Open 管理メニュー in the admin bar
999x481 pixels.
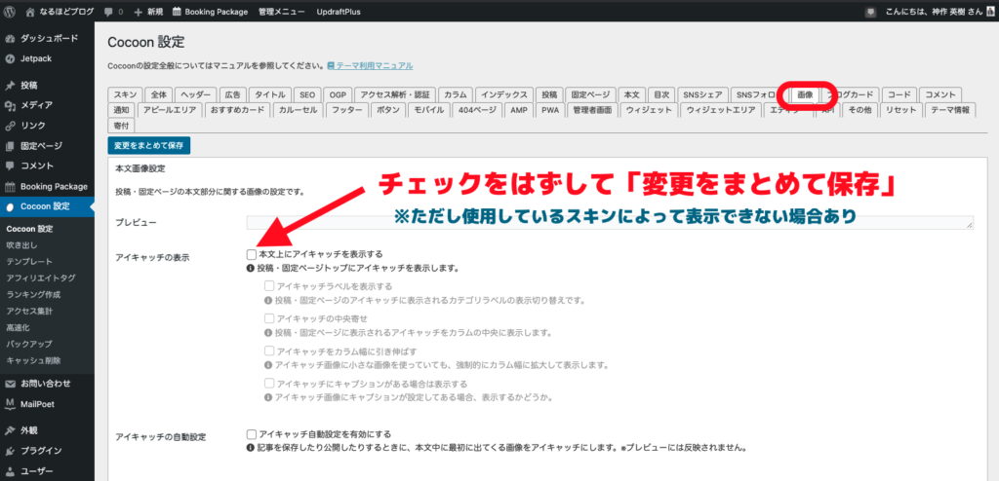[x=282, y=12]
